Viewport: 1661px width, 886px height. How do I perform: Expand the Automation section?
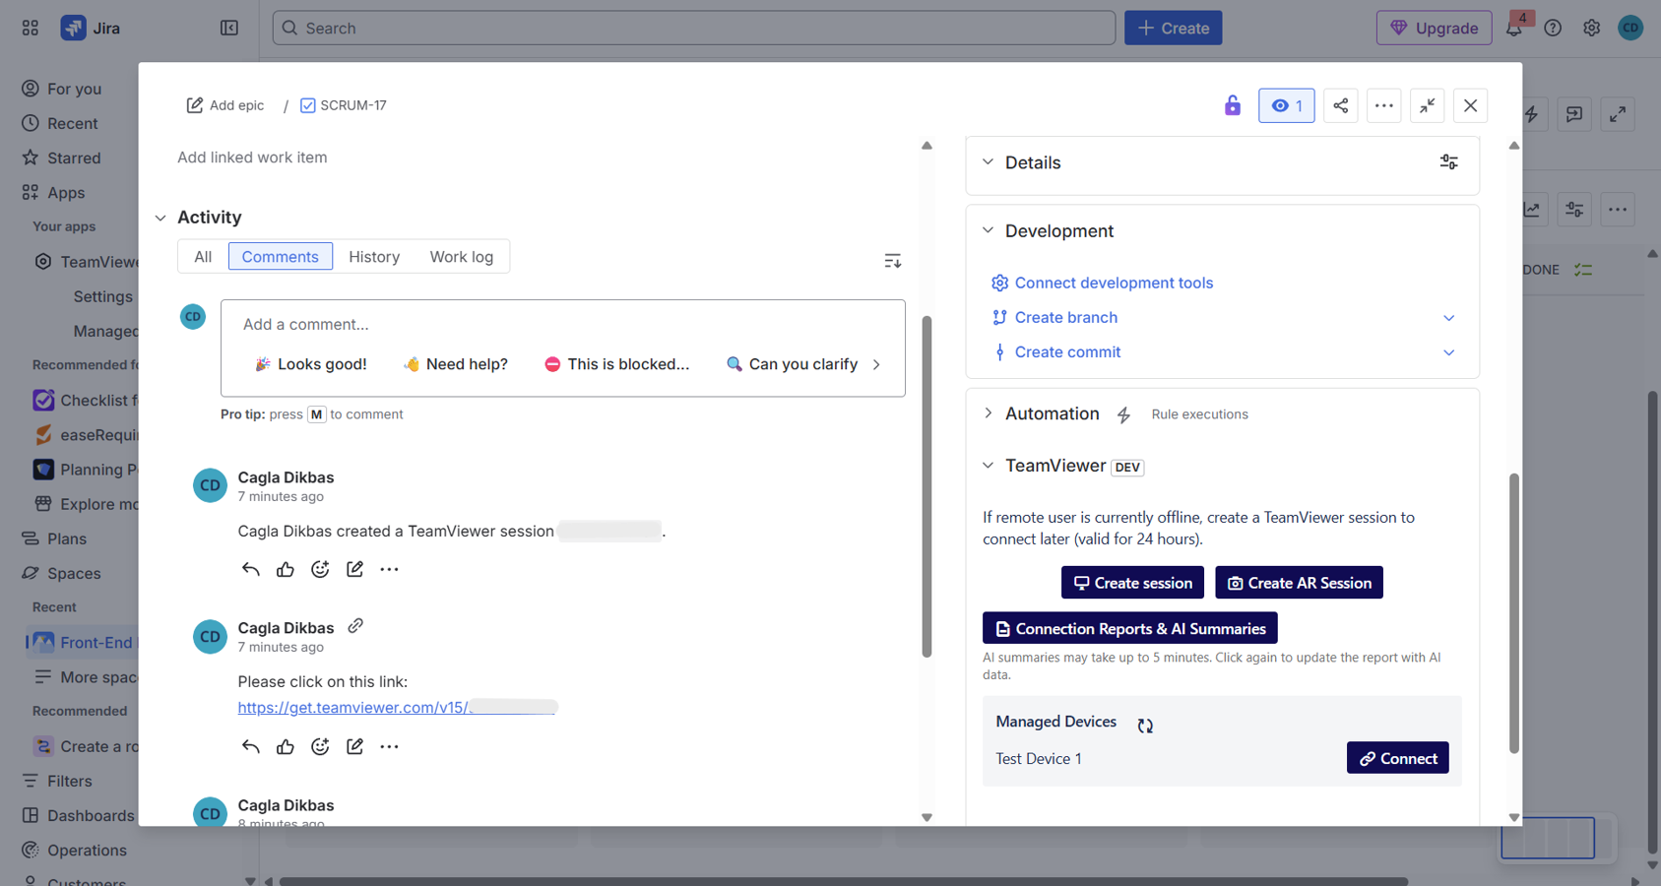click(988, 413)
